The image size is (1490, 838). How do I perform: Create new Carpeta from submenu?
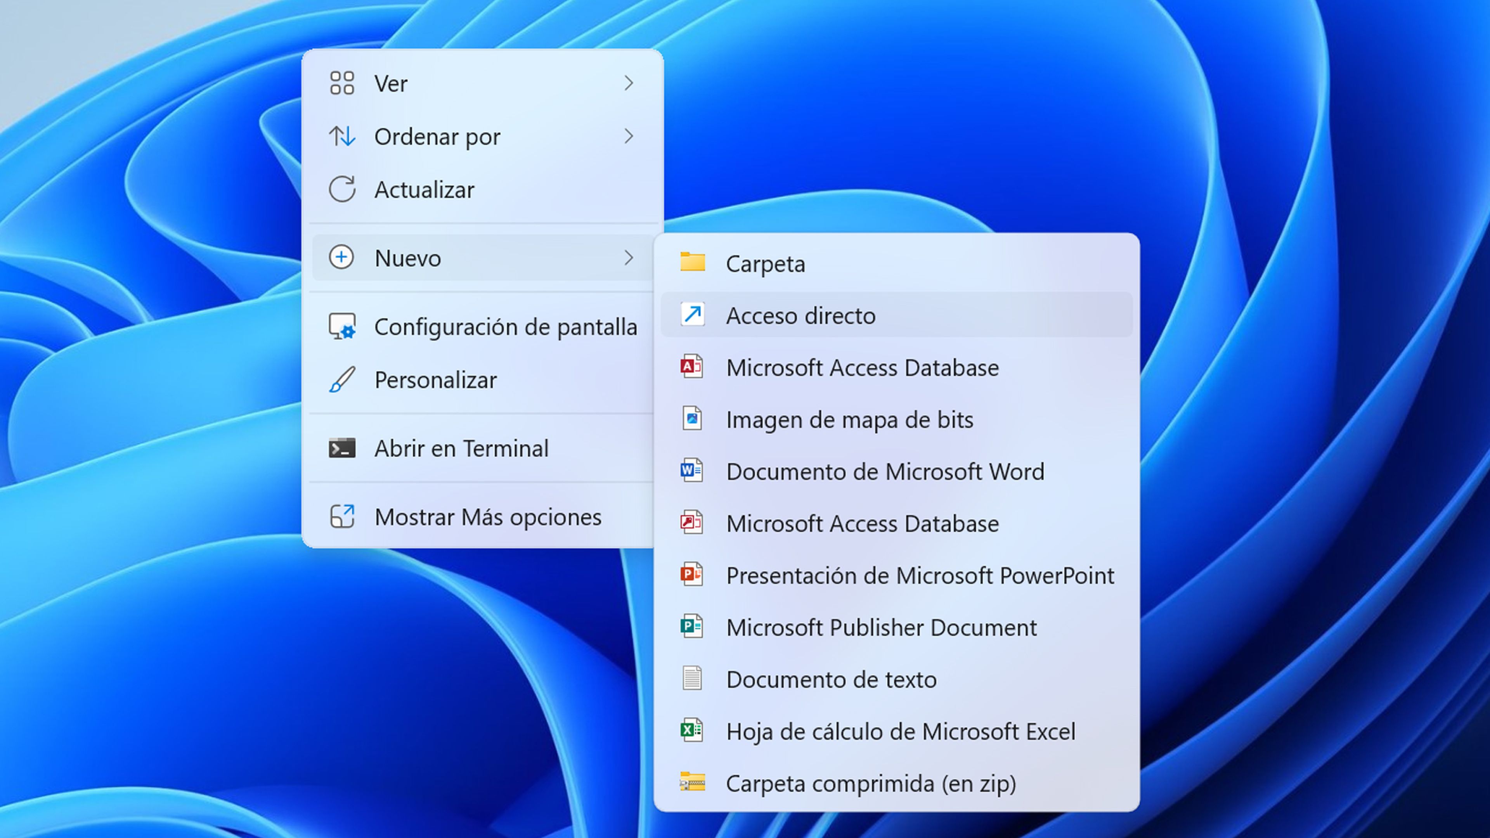point(897,263)
